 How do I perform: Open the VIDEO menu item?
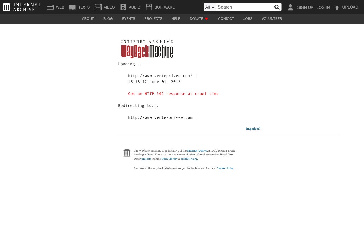coord(109,7)
